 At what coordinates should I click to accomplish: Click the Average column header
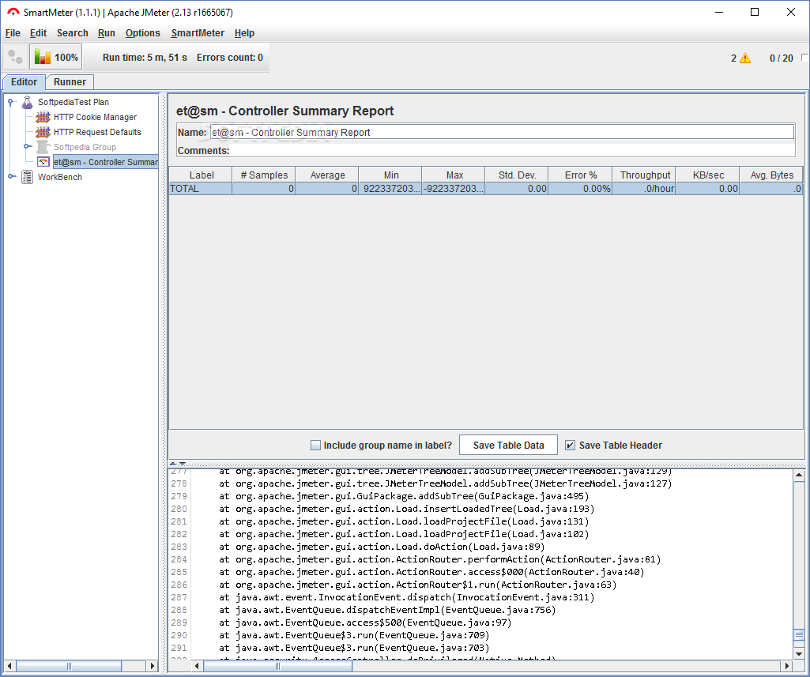[327, 175]
